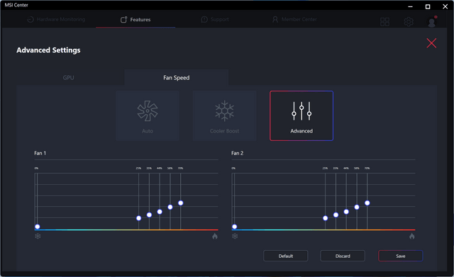The image size is (454, 277).
Task: Click the Fan 1 snowflake icon
Action: click(x=38, y=236)
